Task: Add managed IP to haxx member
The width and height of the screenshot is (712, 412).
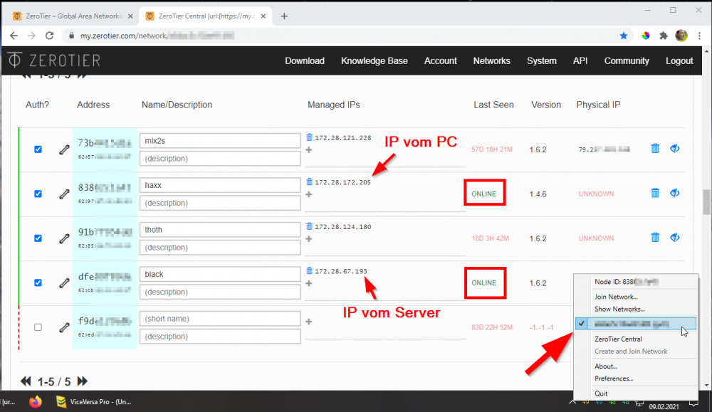Action: coord(309,194)
